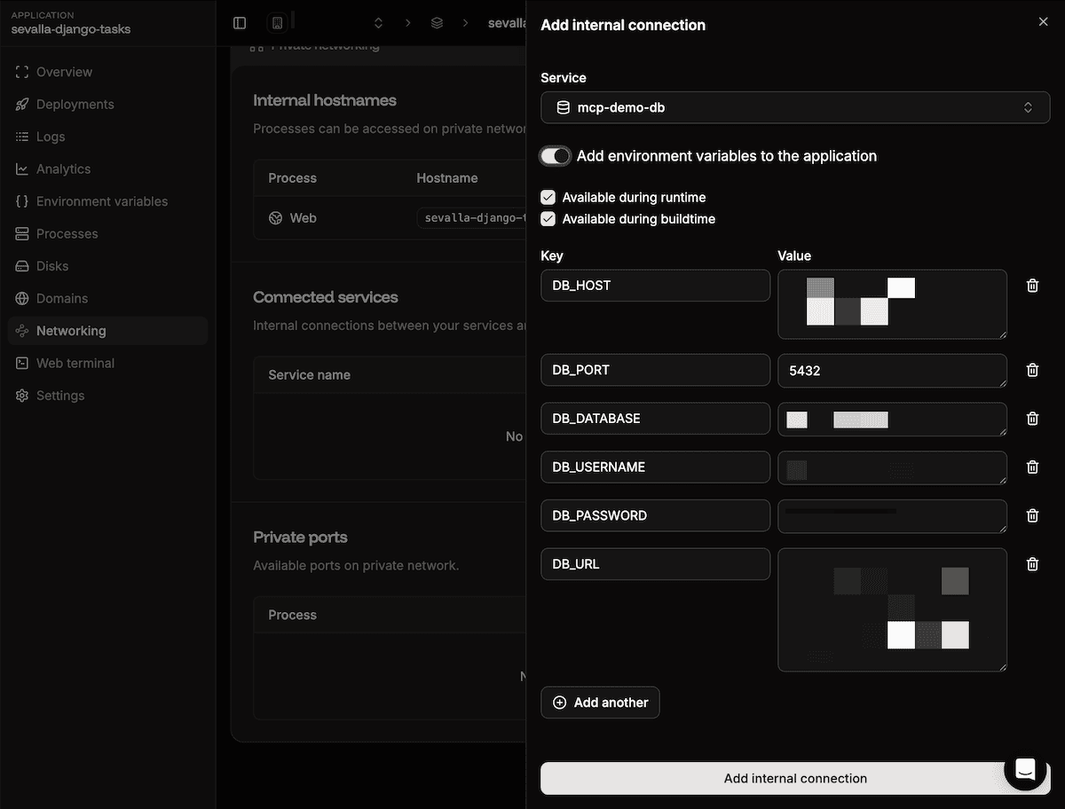
Task: Delete the DB_PASSWORD variable row
Action: coord(1032,515)
